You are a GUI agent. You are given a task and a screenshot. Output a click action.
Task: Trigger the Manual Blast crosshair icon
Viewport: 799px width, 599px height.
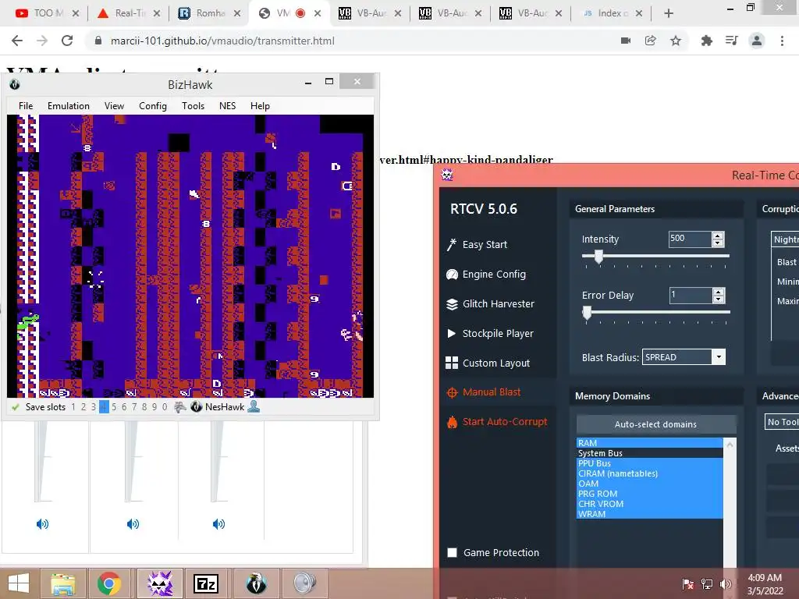point(452,392)
